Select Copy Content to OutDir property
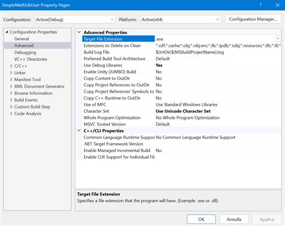Screen dimensions: 285x226 (x=106, y=78)
